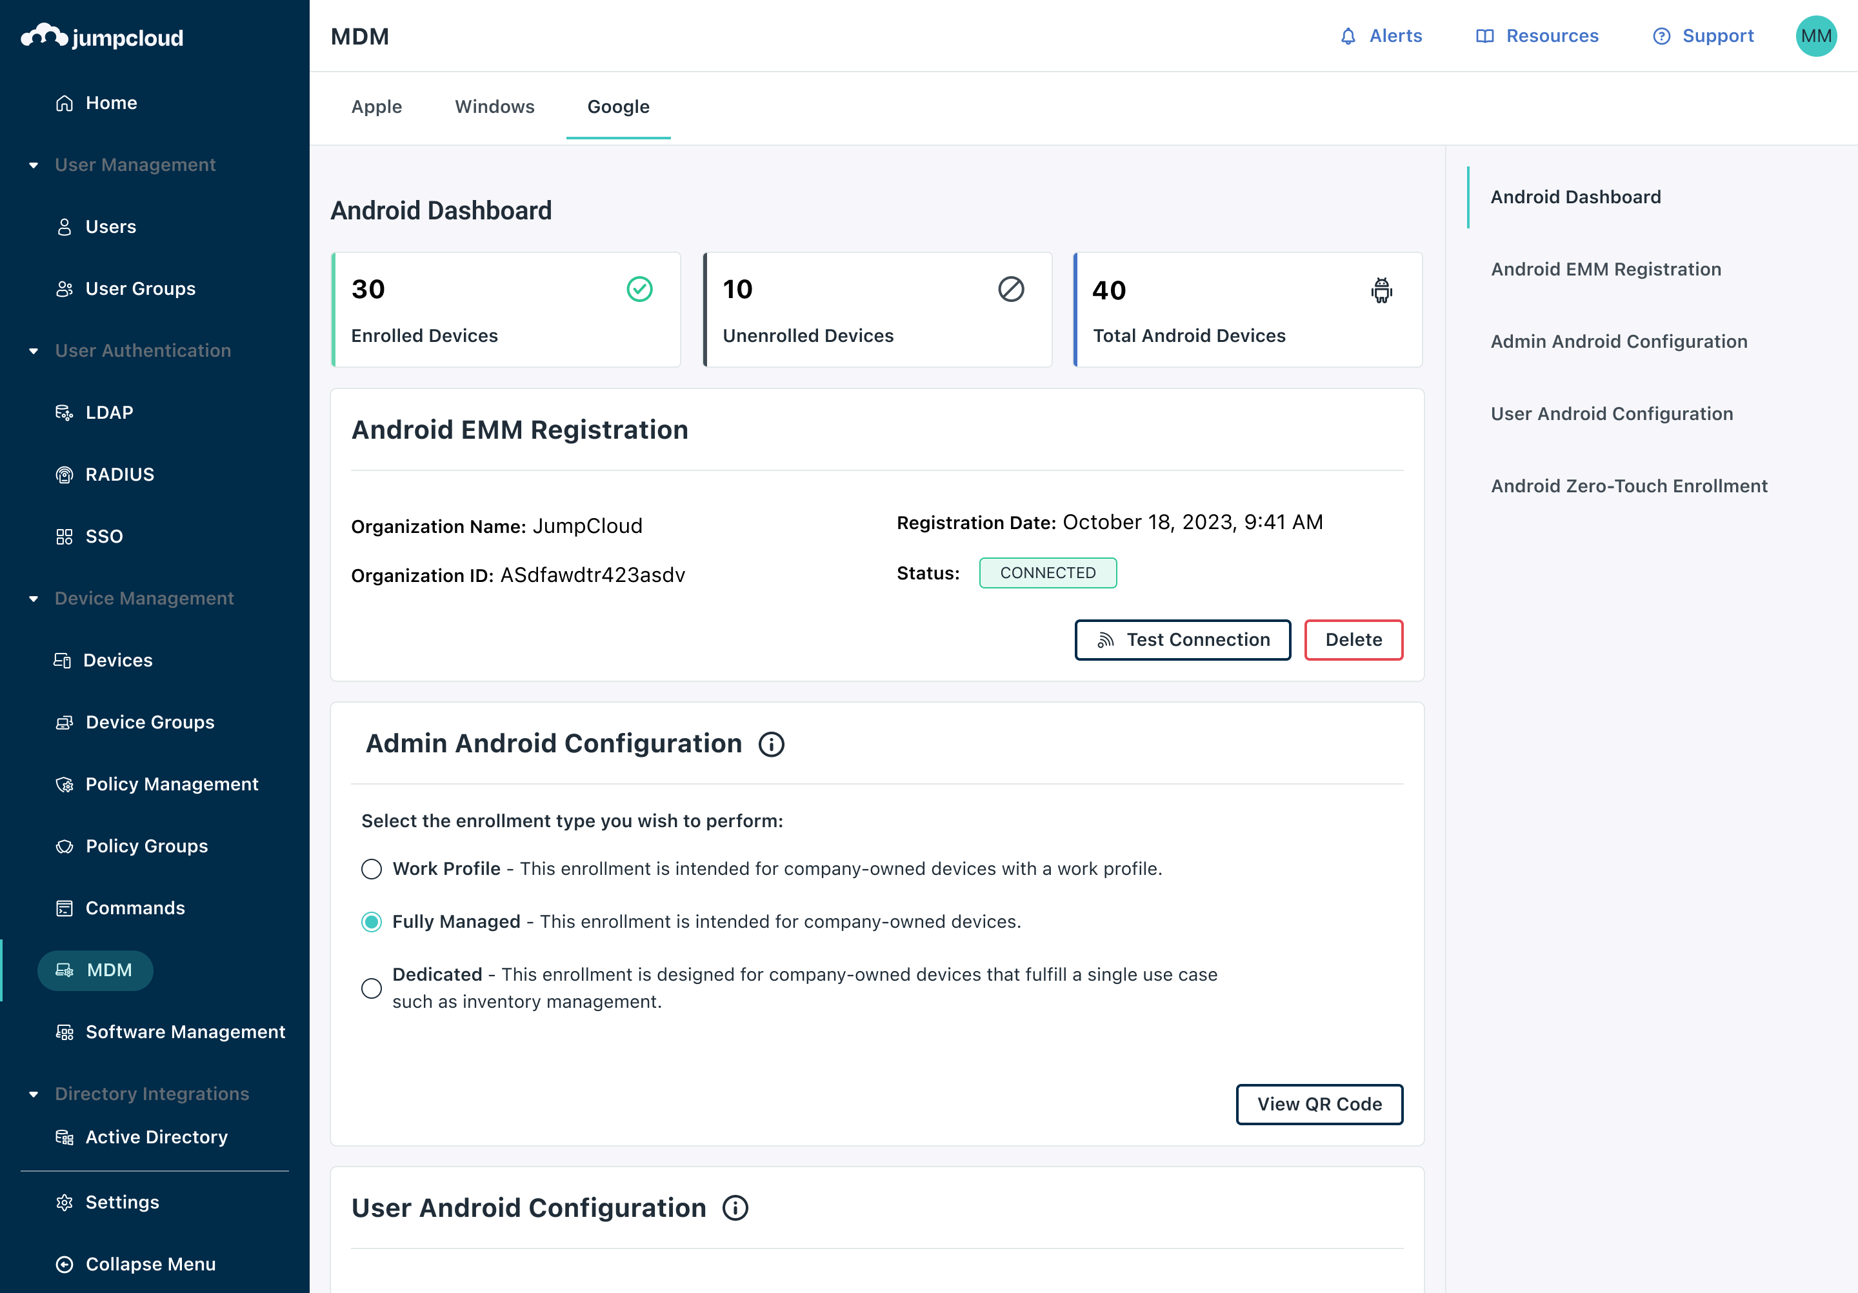Click the View QR Code button
The width and height of the screenshot is (1858, 1293).
tap(1319, 1105)
